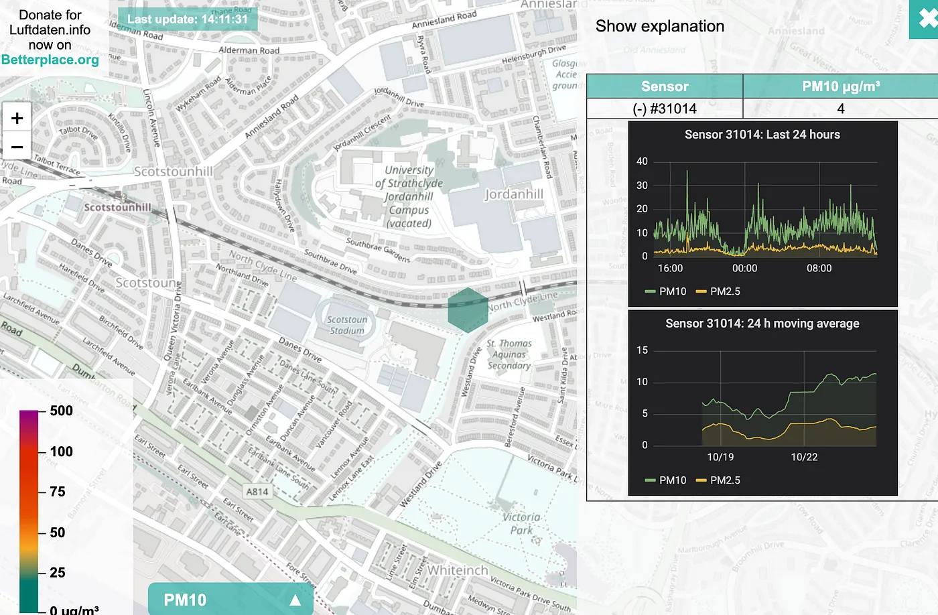
Task: Click the Last update timestamp label
Action: [188, 19]
